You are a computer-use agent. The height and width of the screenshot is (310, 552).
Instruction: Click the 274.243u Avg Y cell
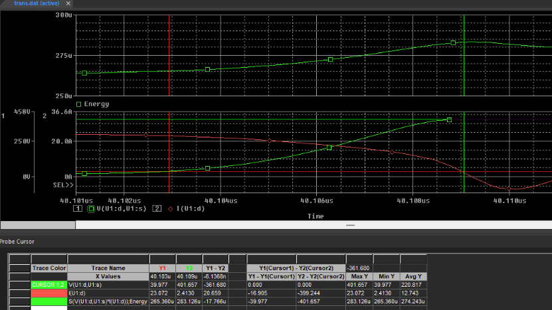point(413,301)
